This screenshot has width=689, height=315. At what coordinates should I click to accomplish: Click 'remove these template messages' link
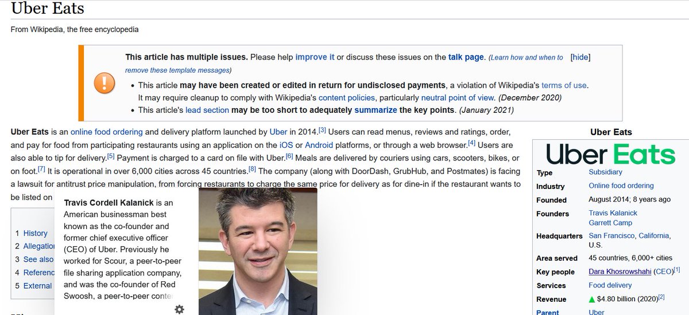tap(177, 70)
